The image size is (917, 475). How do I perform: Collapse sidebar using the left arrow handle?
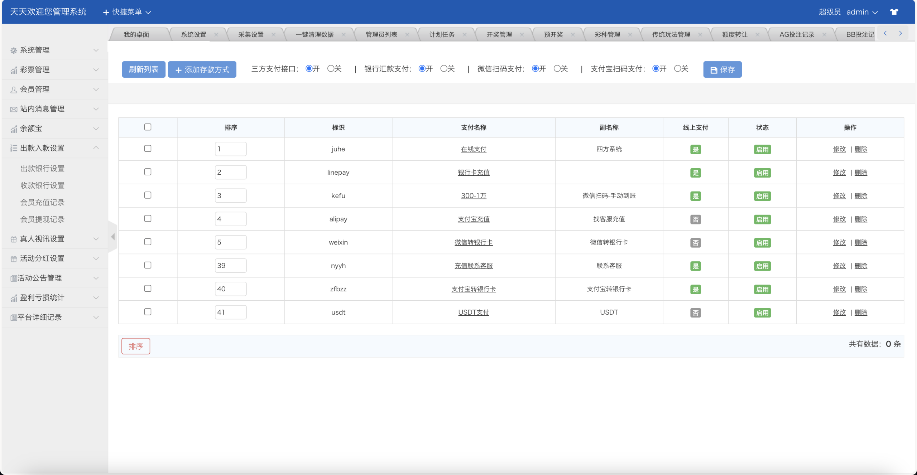click(113, 237)
